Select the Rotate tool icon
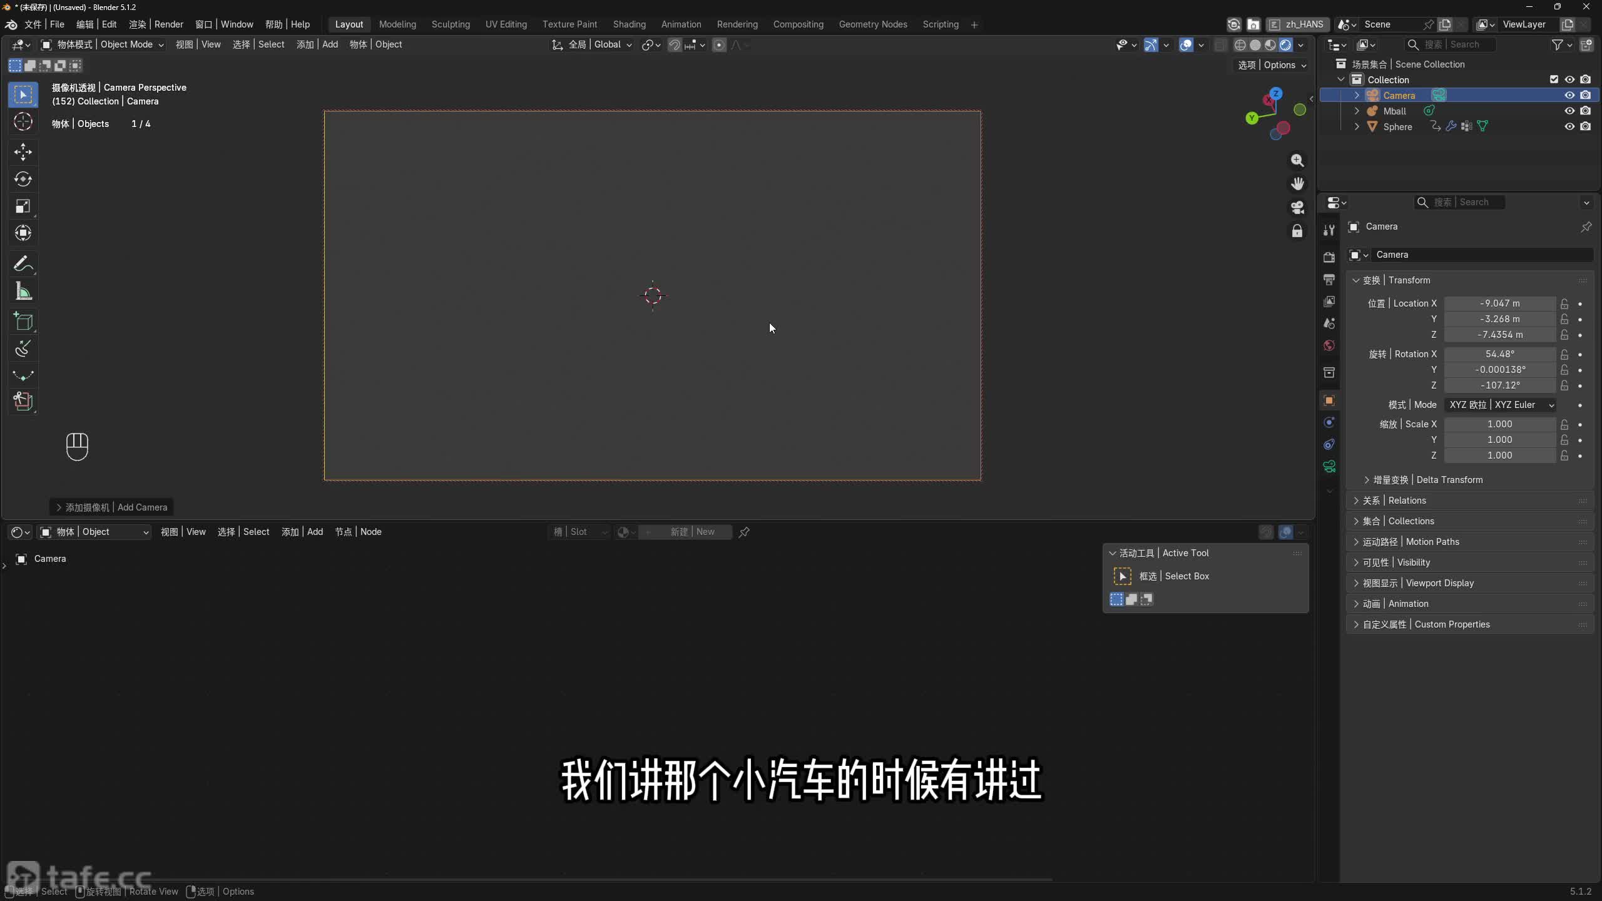The height and width of the screenshot is (901, 1602). coord(23,179)
